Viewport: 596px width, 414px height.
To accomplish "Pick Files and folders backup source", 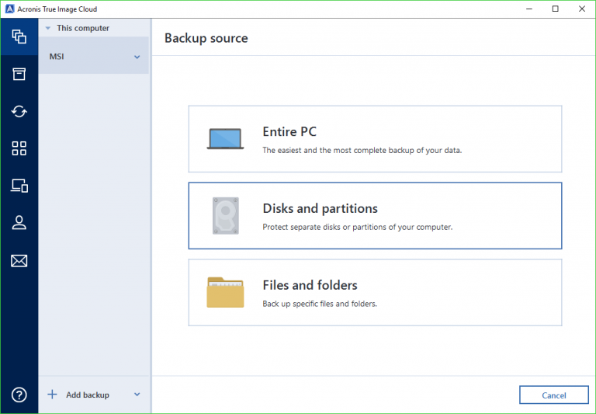I will pyautogui.click(x=375, y=292).
